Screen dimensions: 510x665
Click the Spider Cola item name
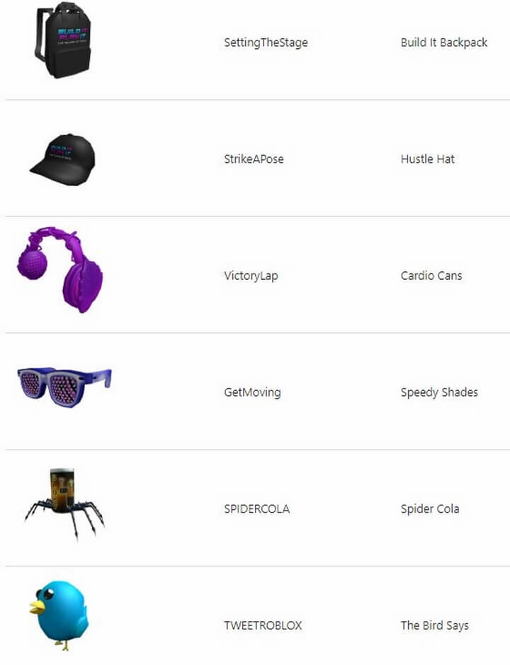pyautogui.click(x=430, y=509)
